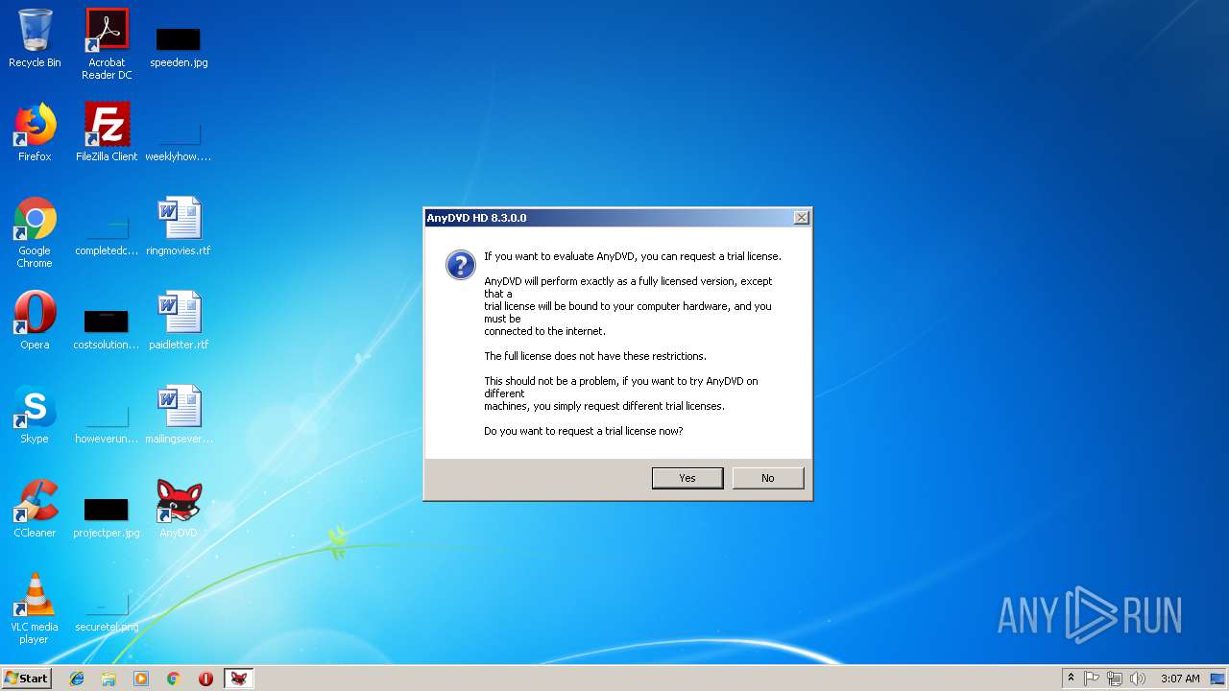This screenshot has width=1229, height=691.
Task: Confirm trial license with Yes button
Action: (687, 478)
